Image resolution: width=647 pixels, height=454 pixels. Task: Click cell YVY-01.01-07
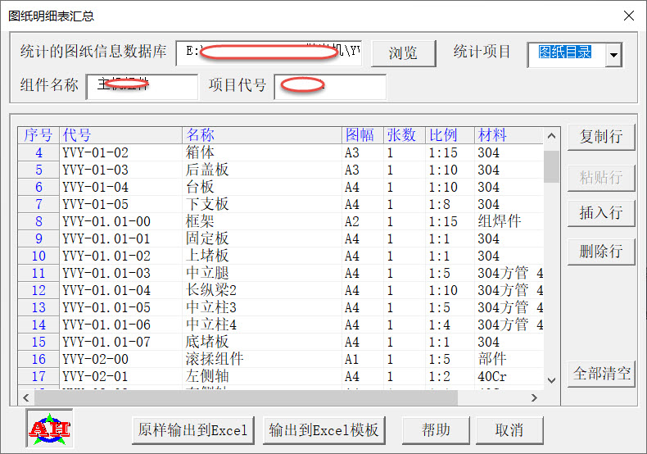pos(121,343)
